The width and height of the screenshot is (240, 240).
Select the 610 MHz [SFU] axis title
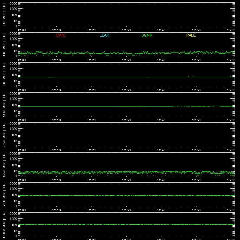[x=4, y=75]
